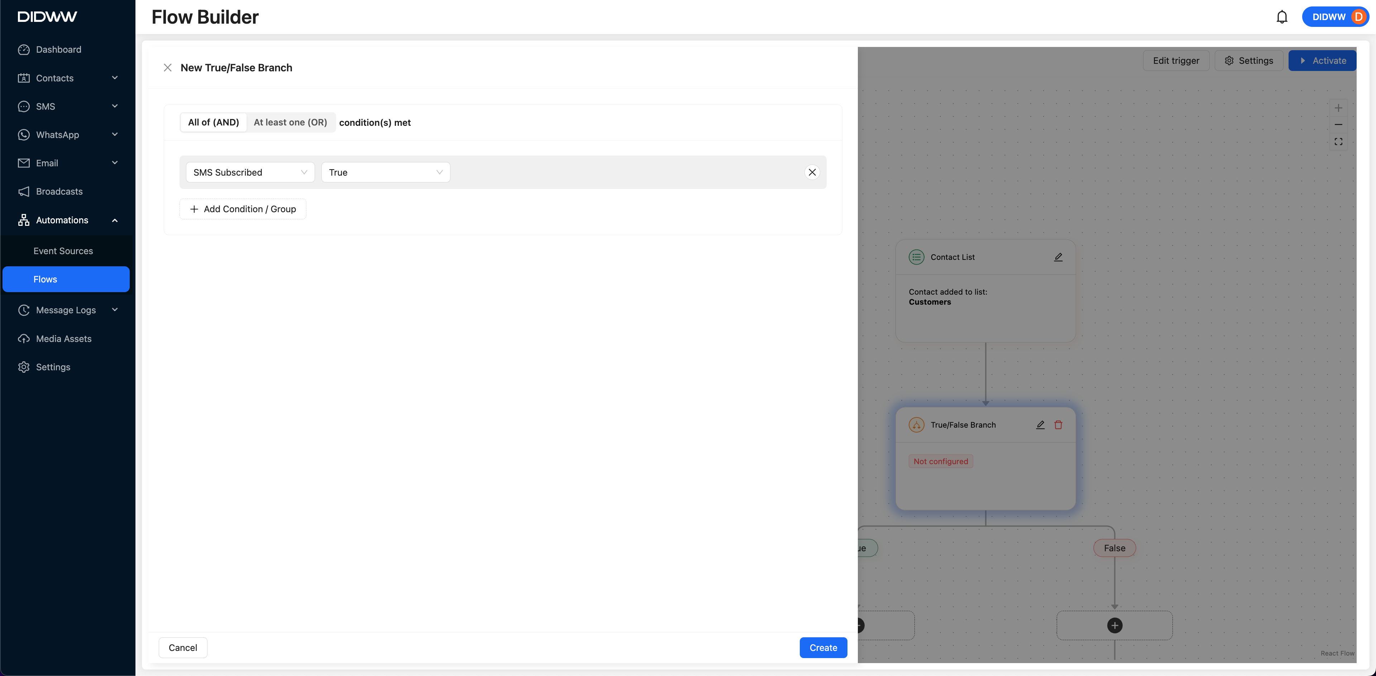Click the Create button
1376x676 pixels.
[823, 648]
